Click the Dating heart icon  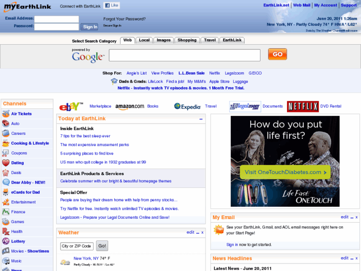click(6, 163)
